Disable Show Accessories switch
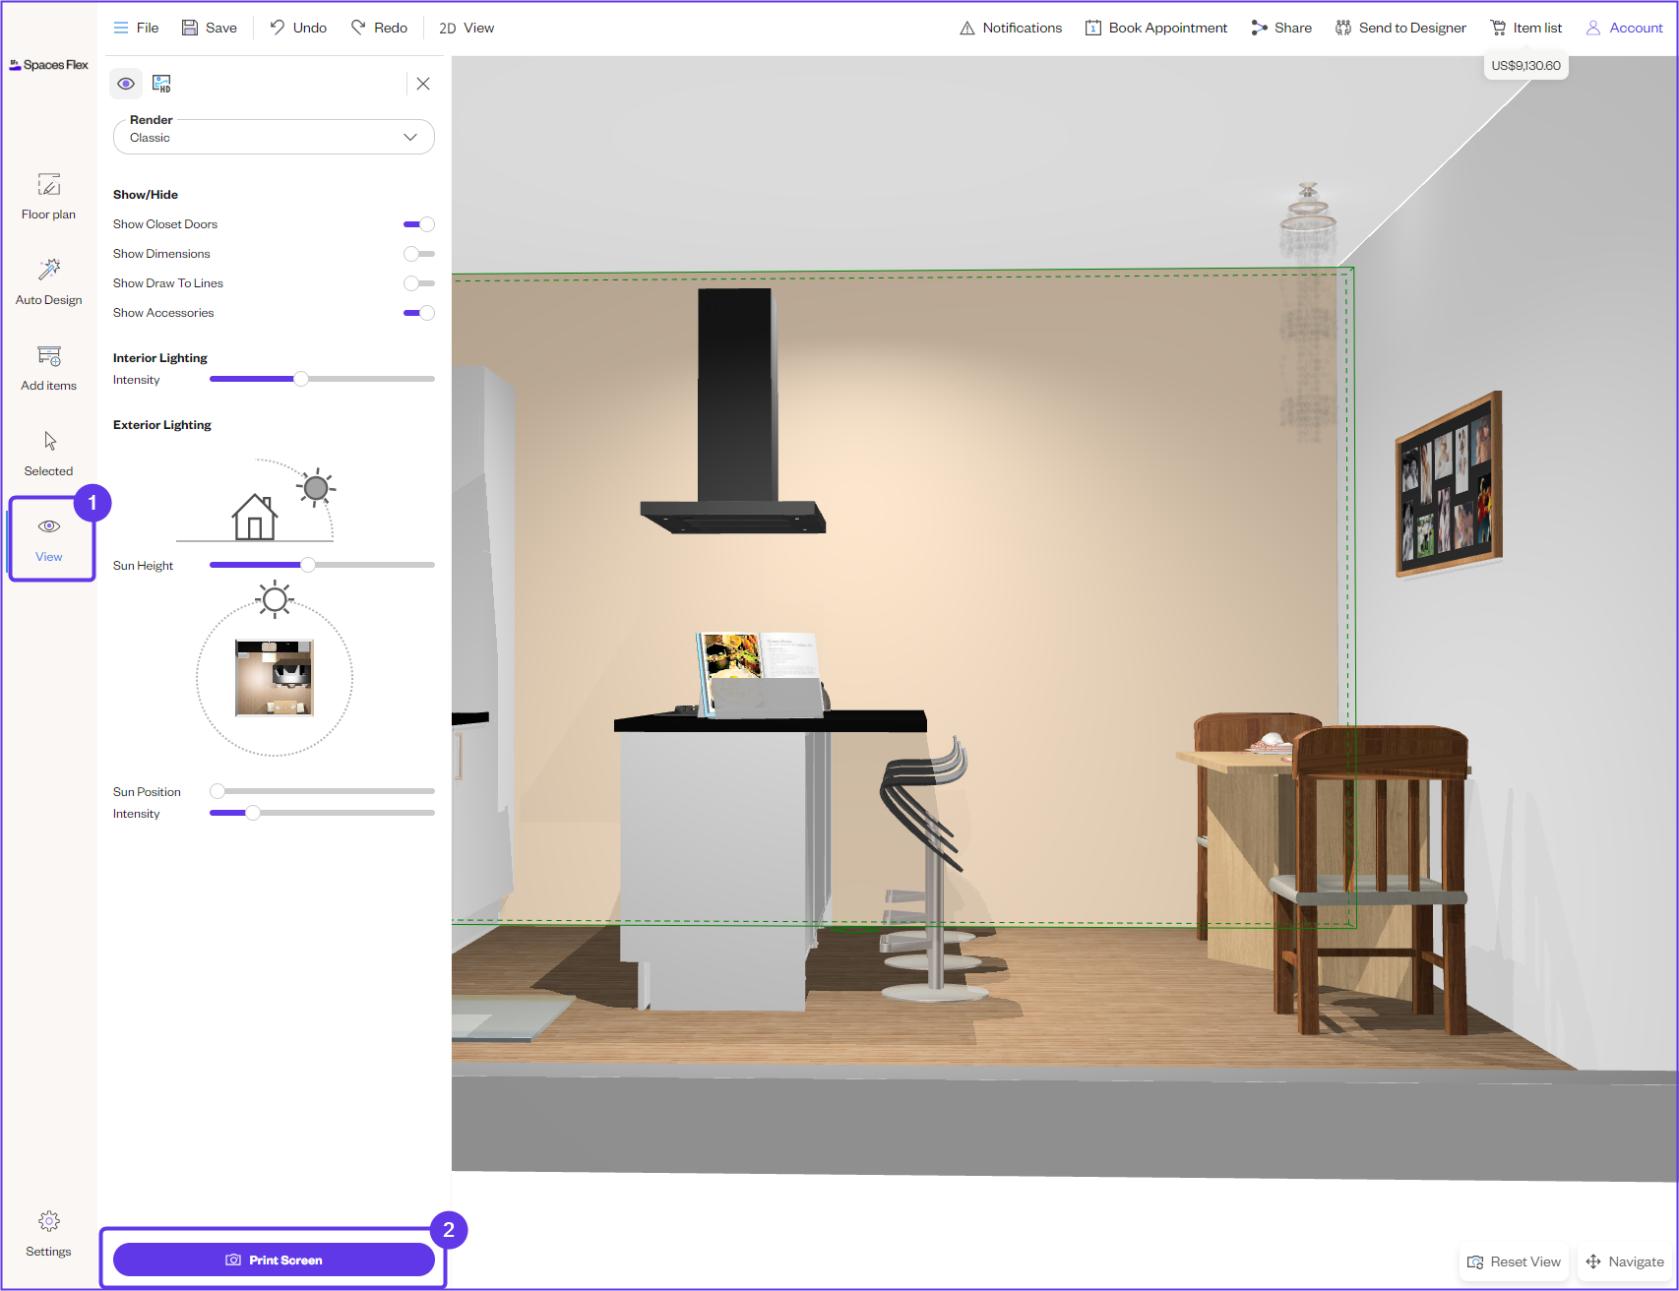Viewport: 1679px width, 1291px height. point(419,313)
